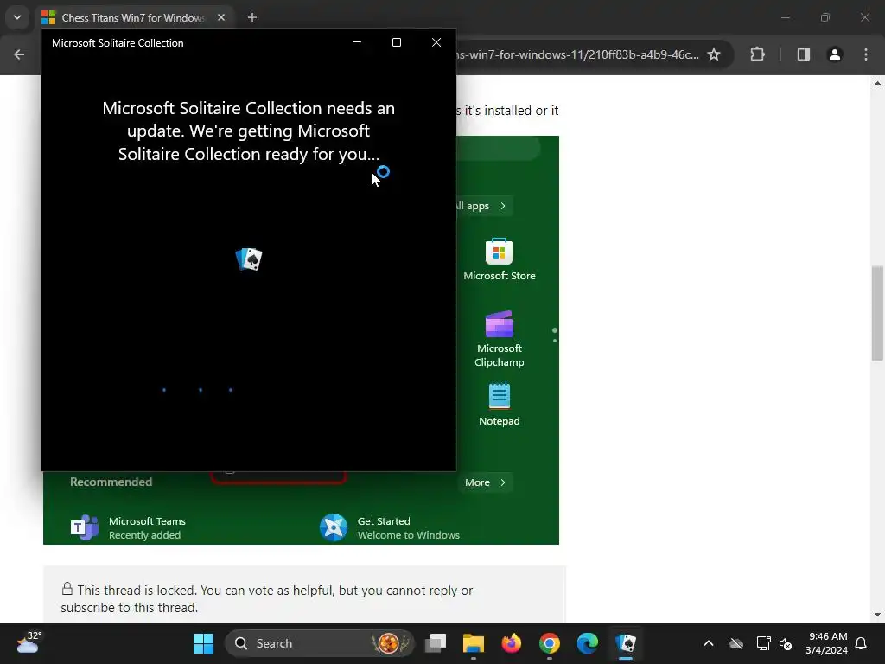
Task: Click the More button beside Recommended
Action: point(485,482)
